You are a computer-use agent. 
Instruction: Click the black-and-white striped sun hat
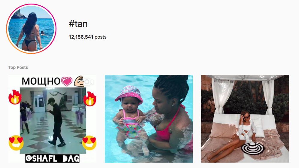tap(253, 148)
